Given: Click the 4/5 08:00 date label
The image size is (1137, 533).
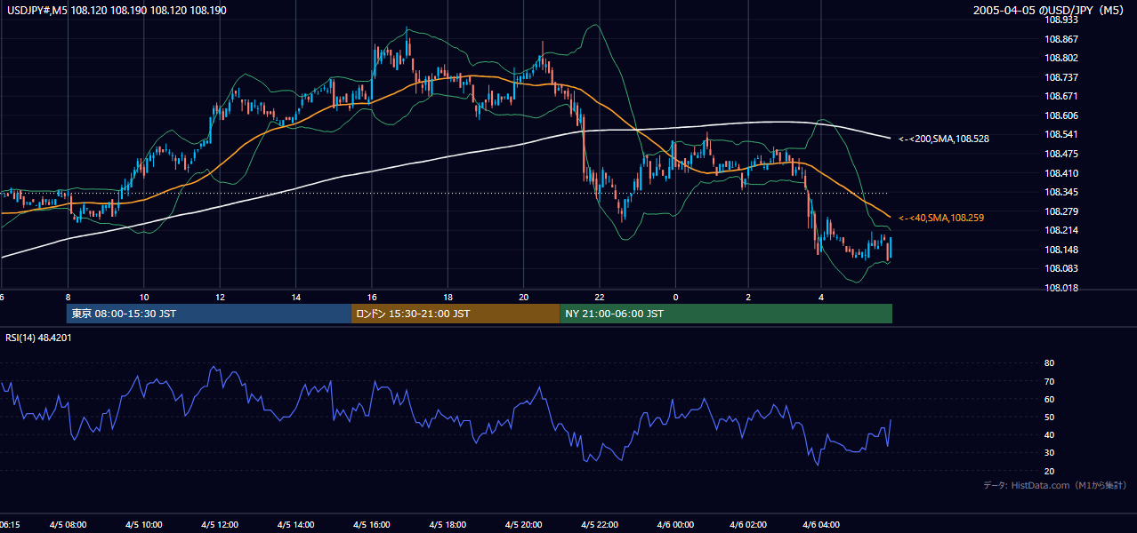Looking at the screenshot, I should point(68,525).
